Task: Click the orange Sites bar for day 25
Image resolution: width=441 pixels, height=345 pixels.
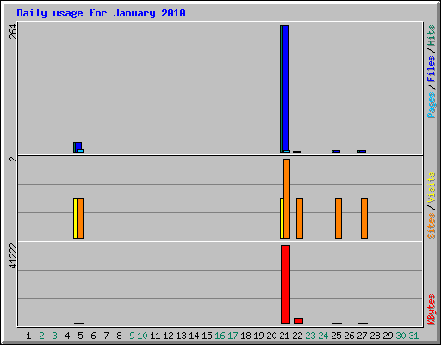Action: 339,218
